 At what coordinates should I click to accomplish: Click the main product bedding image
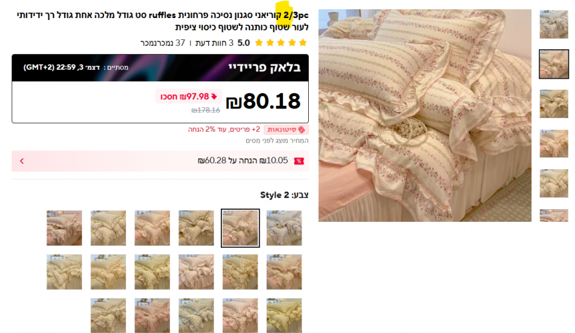[x=425, y=115]
